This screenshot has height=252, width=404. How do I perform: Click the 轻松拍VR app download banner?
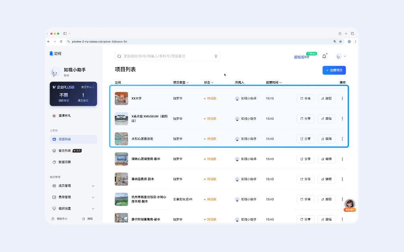click(x=305, y=56)
